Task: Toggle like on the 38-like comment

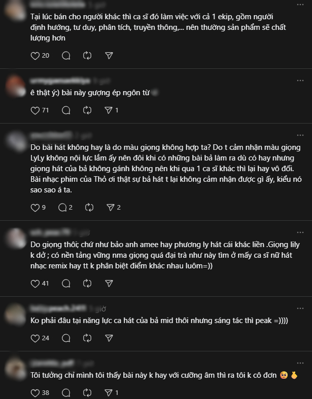Action: pos(35,392)
